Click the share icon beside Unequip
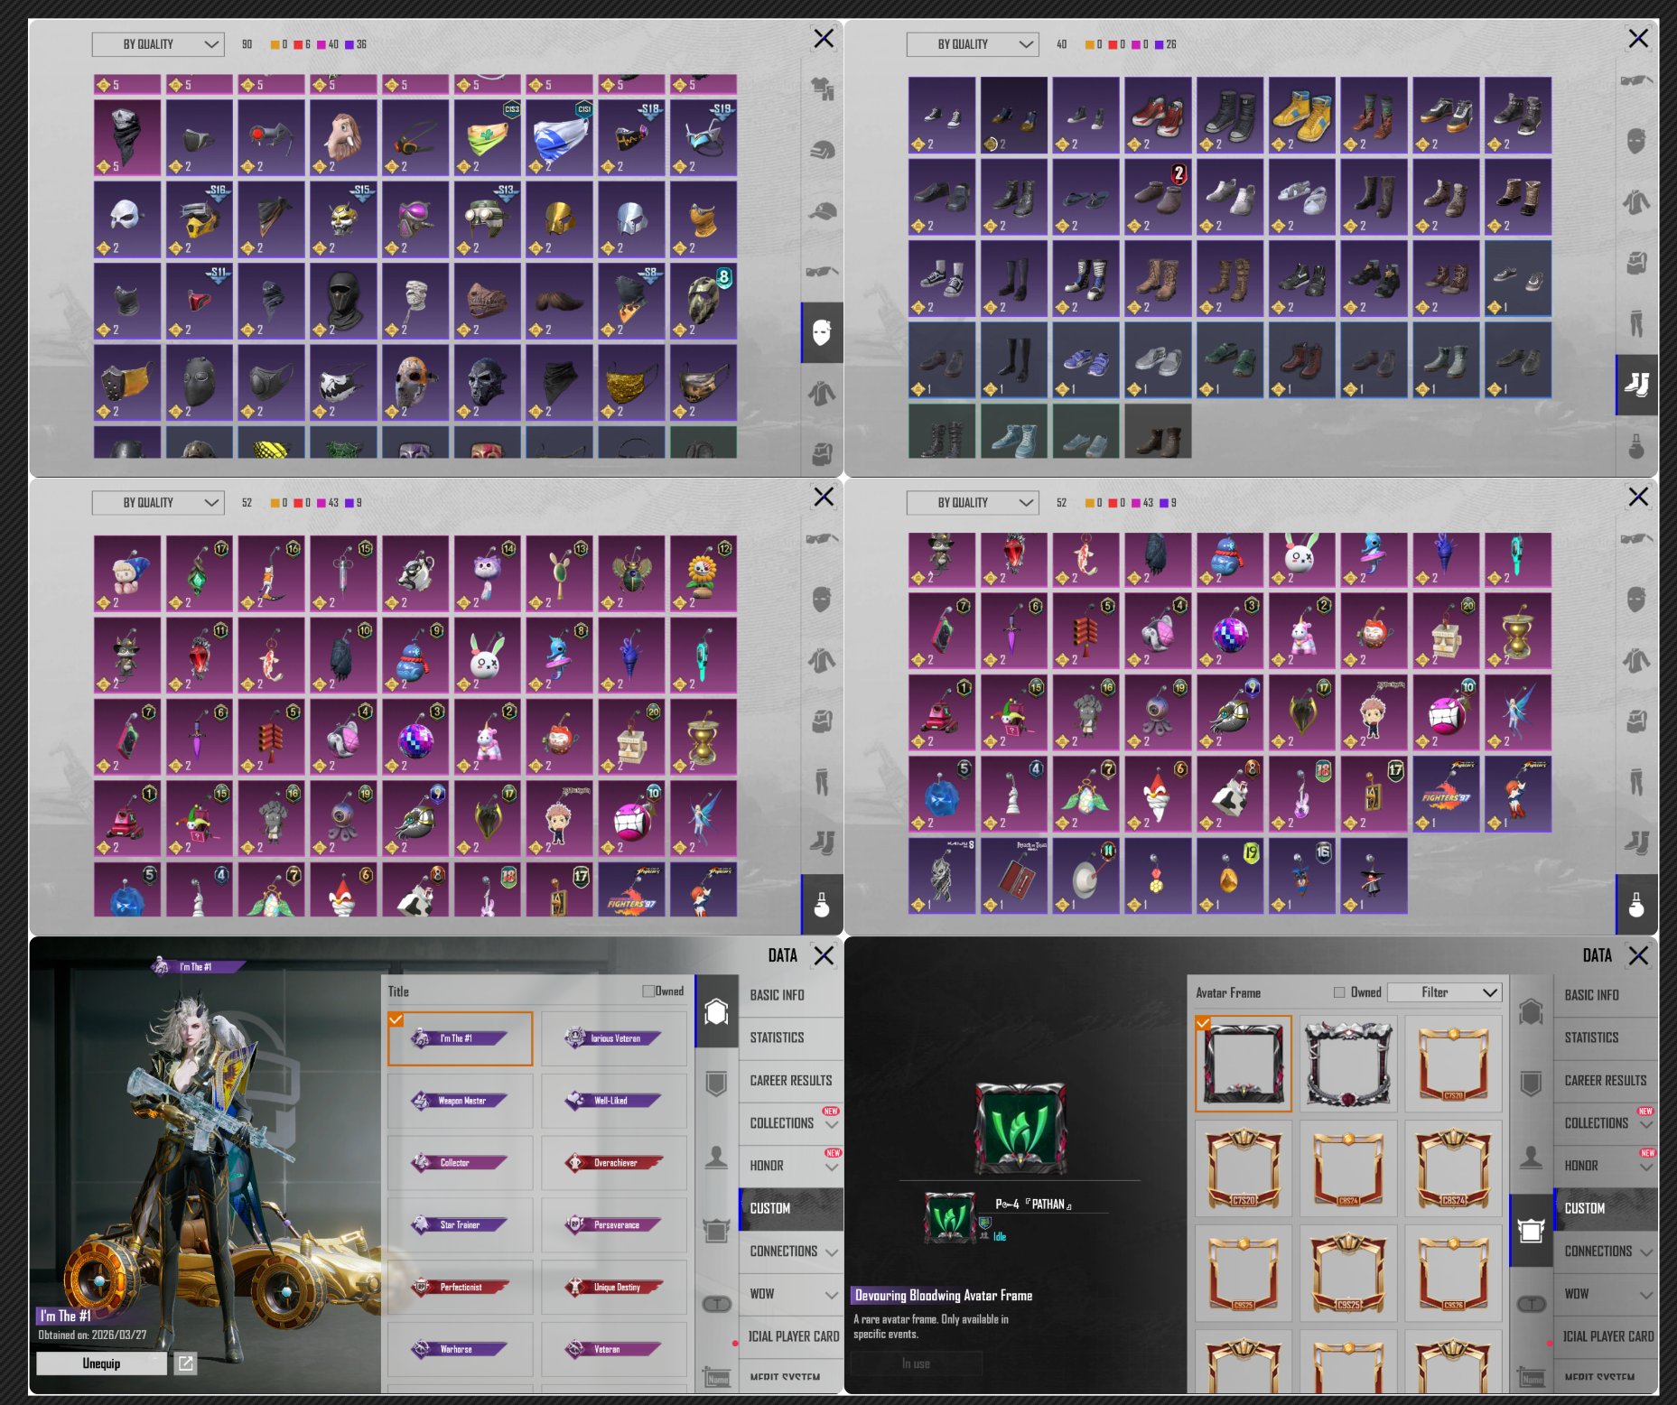The image size is (1677, 1405). [186, 1363]
